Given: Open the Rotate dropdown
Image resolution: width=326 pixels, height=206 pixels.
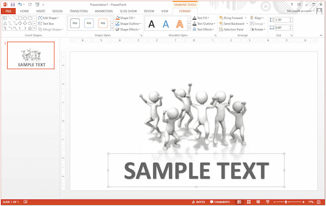Looking at the screenshot, I should coord(258,29).
